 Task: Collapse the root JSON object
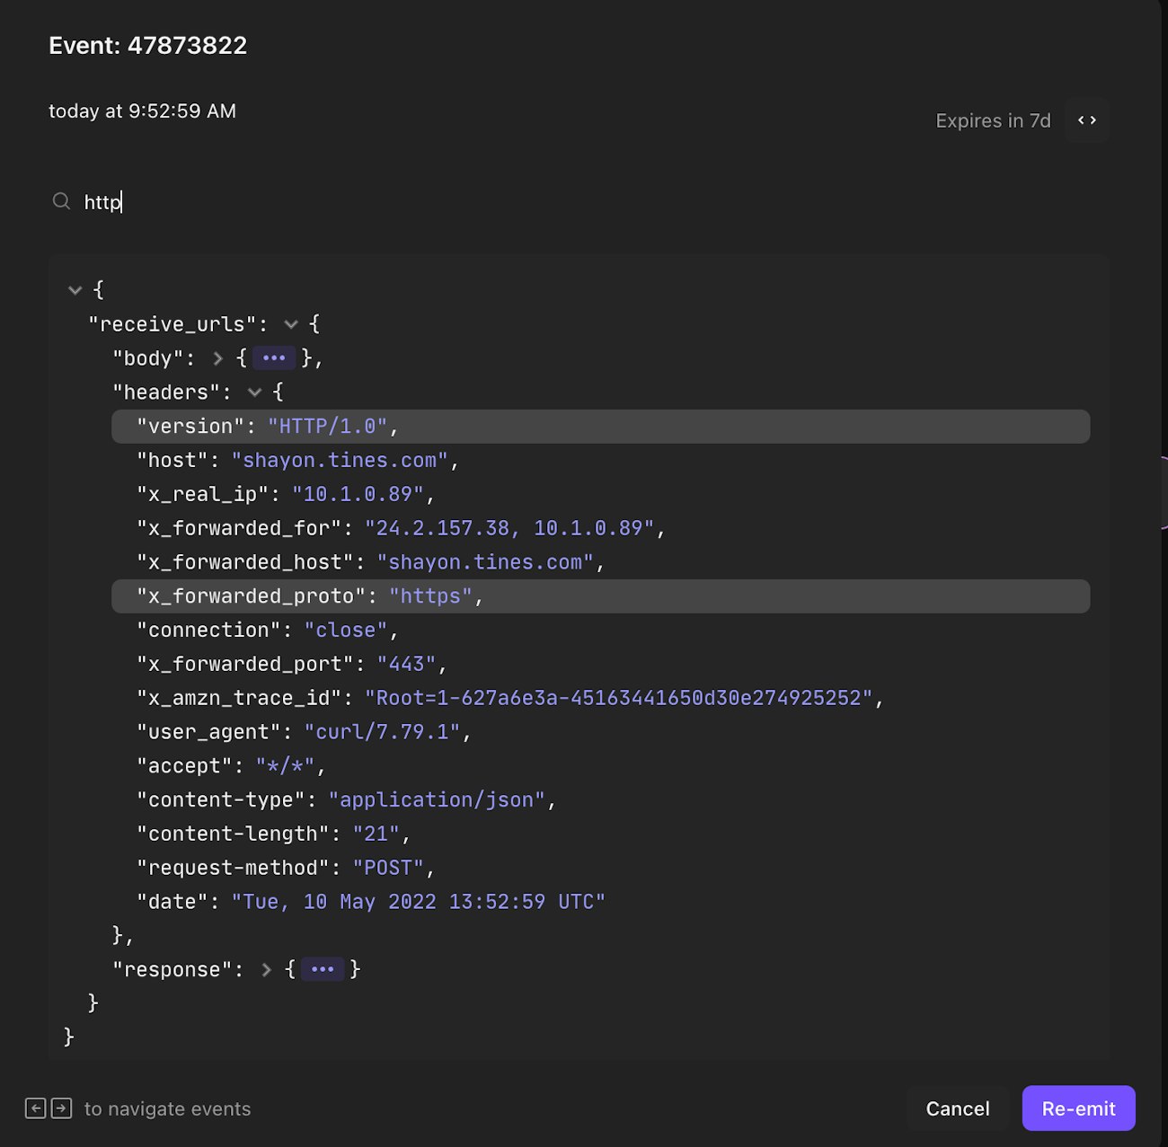[x=75, y=290]
